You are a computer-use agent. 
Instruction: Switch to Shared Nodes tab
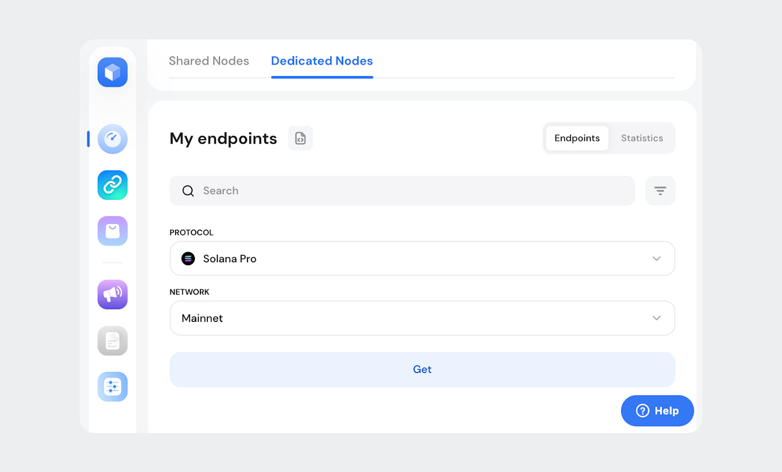(x=209, y=61)
